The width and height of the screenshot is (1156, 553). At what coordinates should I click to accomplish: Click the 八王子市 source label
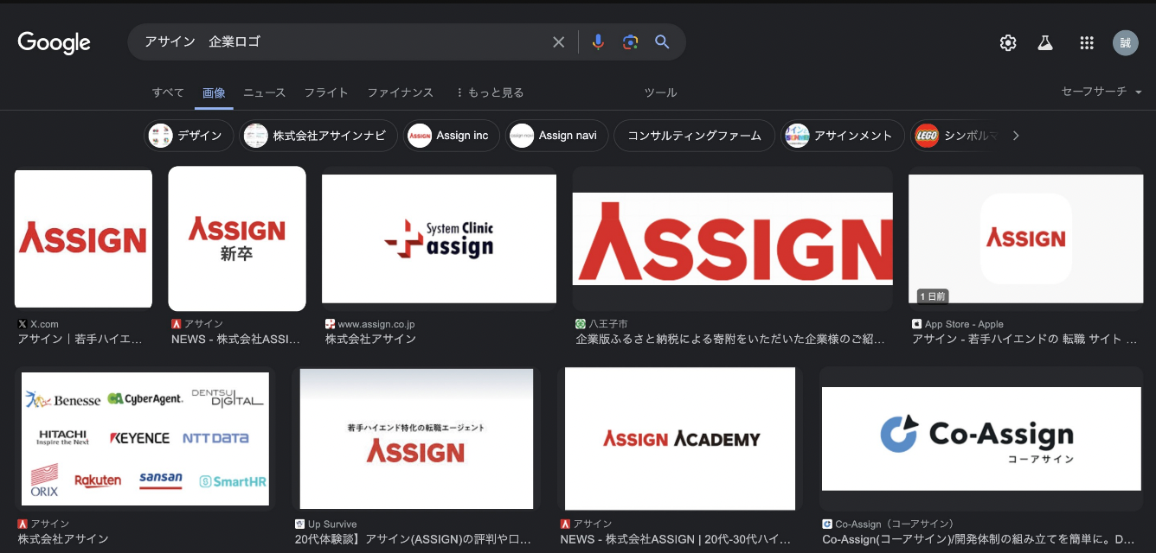[608, 324]
